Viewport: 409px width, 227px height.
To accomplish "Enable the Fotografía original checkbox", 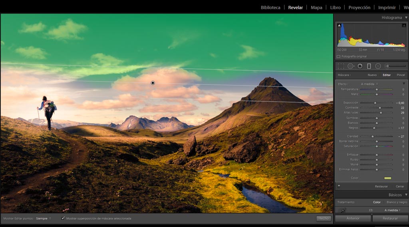I will pos(339,57).
